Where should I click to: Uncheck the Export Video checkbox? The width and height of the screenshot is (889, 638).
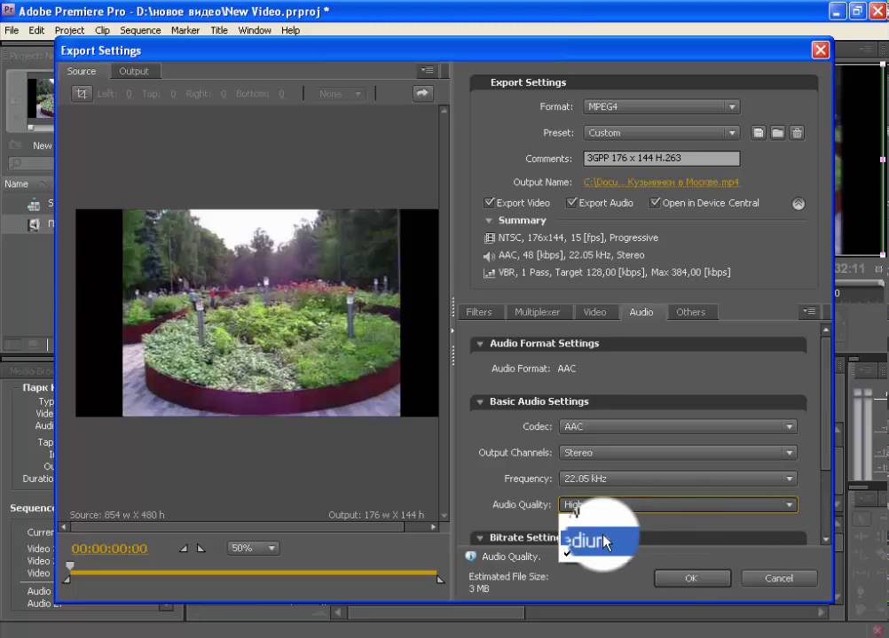pos(489,203)
